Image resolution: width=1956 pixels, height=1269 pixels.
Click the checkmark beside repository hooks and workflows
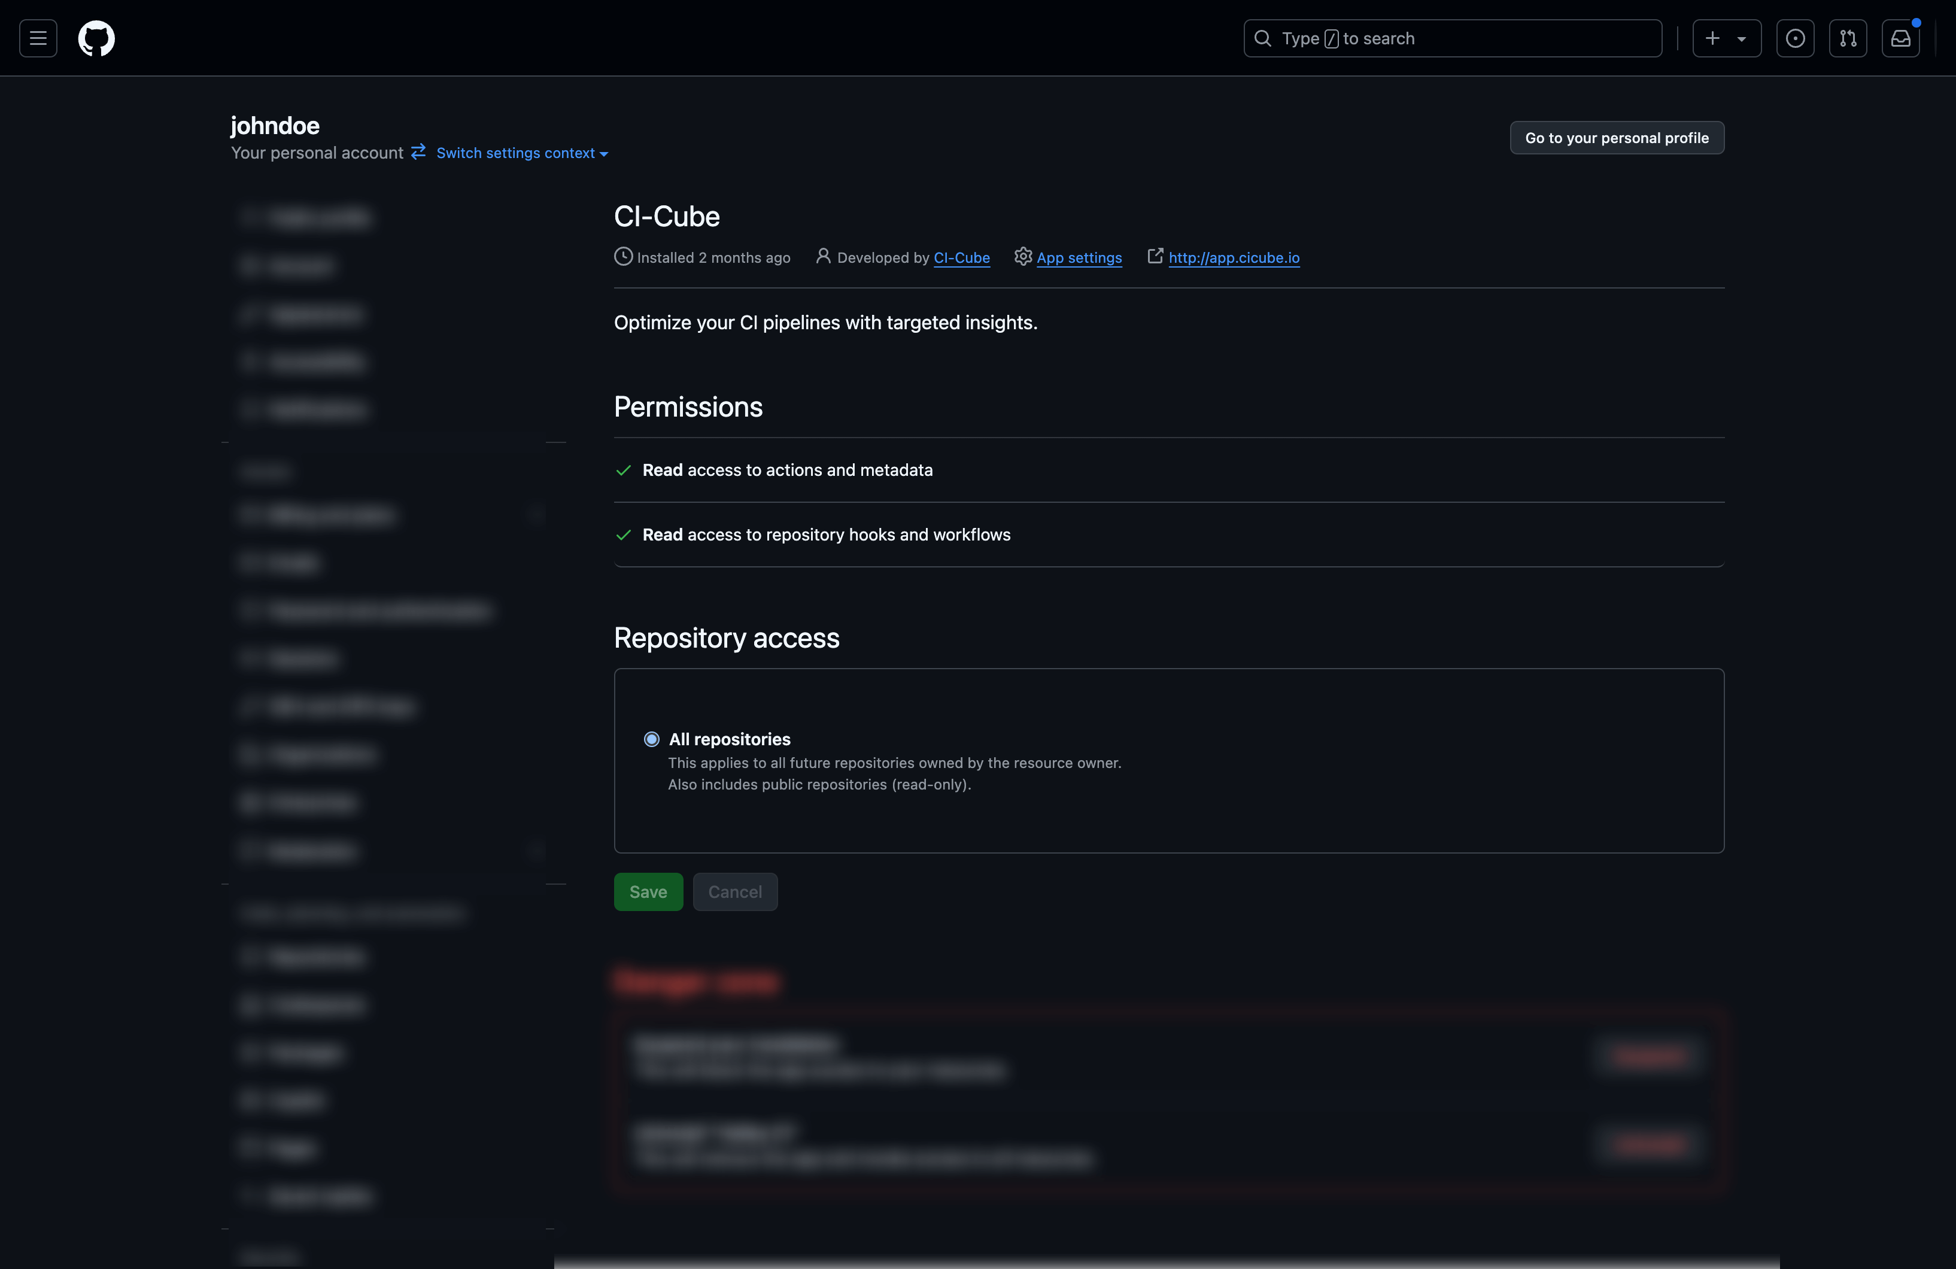tap(623, 535)
